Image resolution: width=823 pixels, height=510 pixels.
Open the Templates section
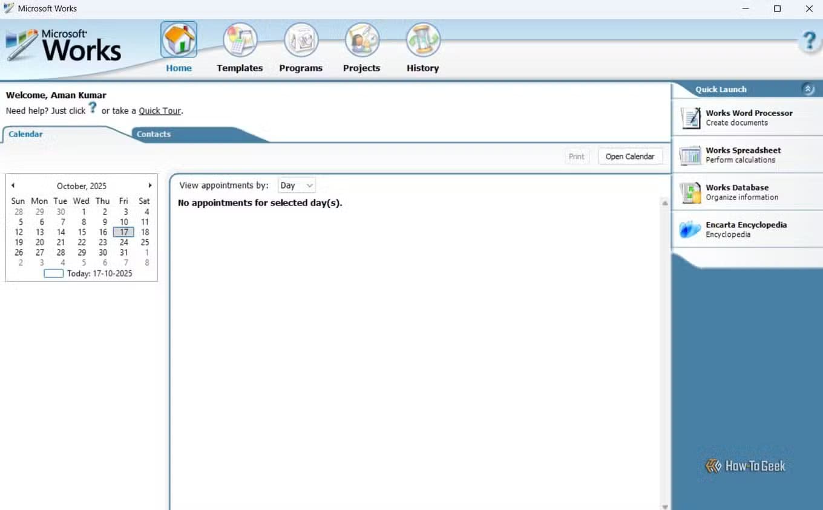(x=240, y=48)
